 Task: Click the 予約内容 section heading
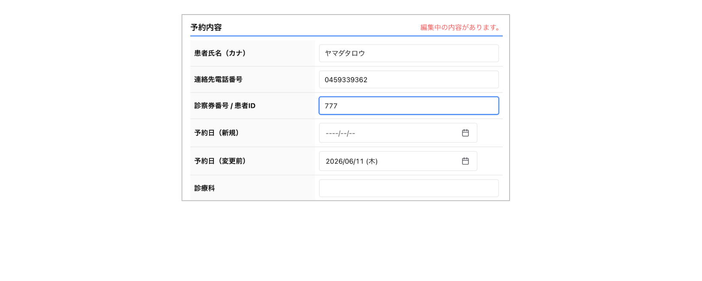tap(206, 27)
